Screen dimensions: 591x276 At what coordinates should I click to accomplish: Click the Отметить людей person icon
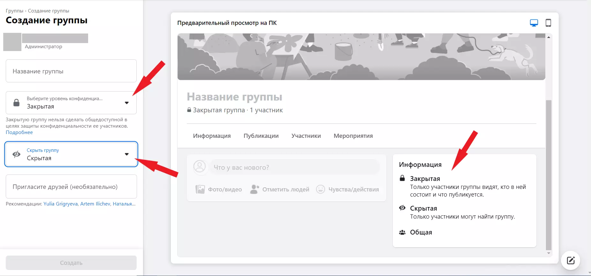tap(254, 189)
